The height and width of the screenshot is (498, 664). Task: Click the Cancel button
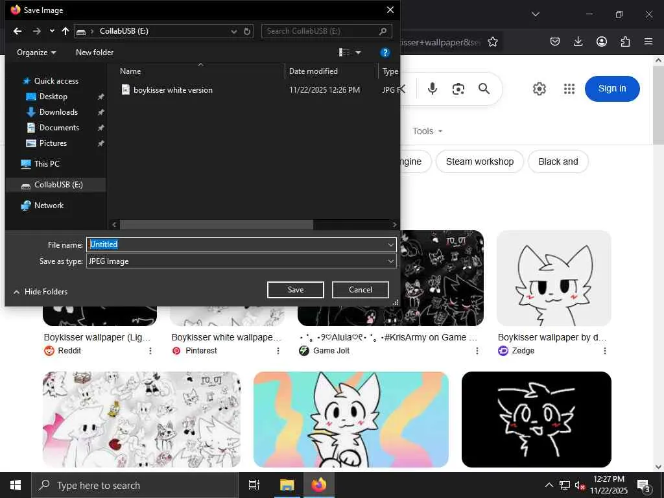361,290
